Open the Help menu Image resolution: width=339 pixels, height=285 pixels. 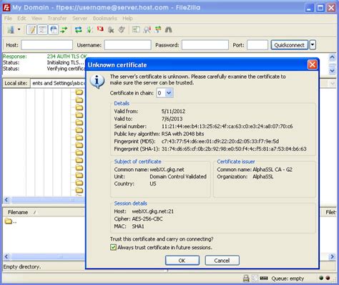(x=127, y=19)
